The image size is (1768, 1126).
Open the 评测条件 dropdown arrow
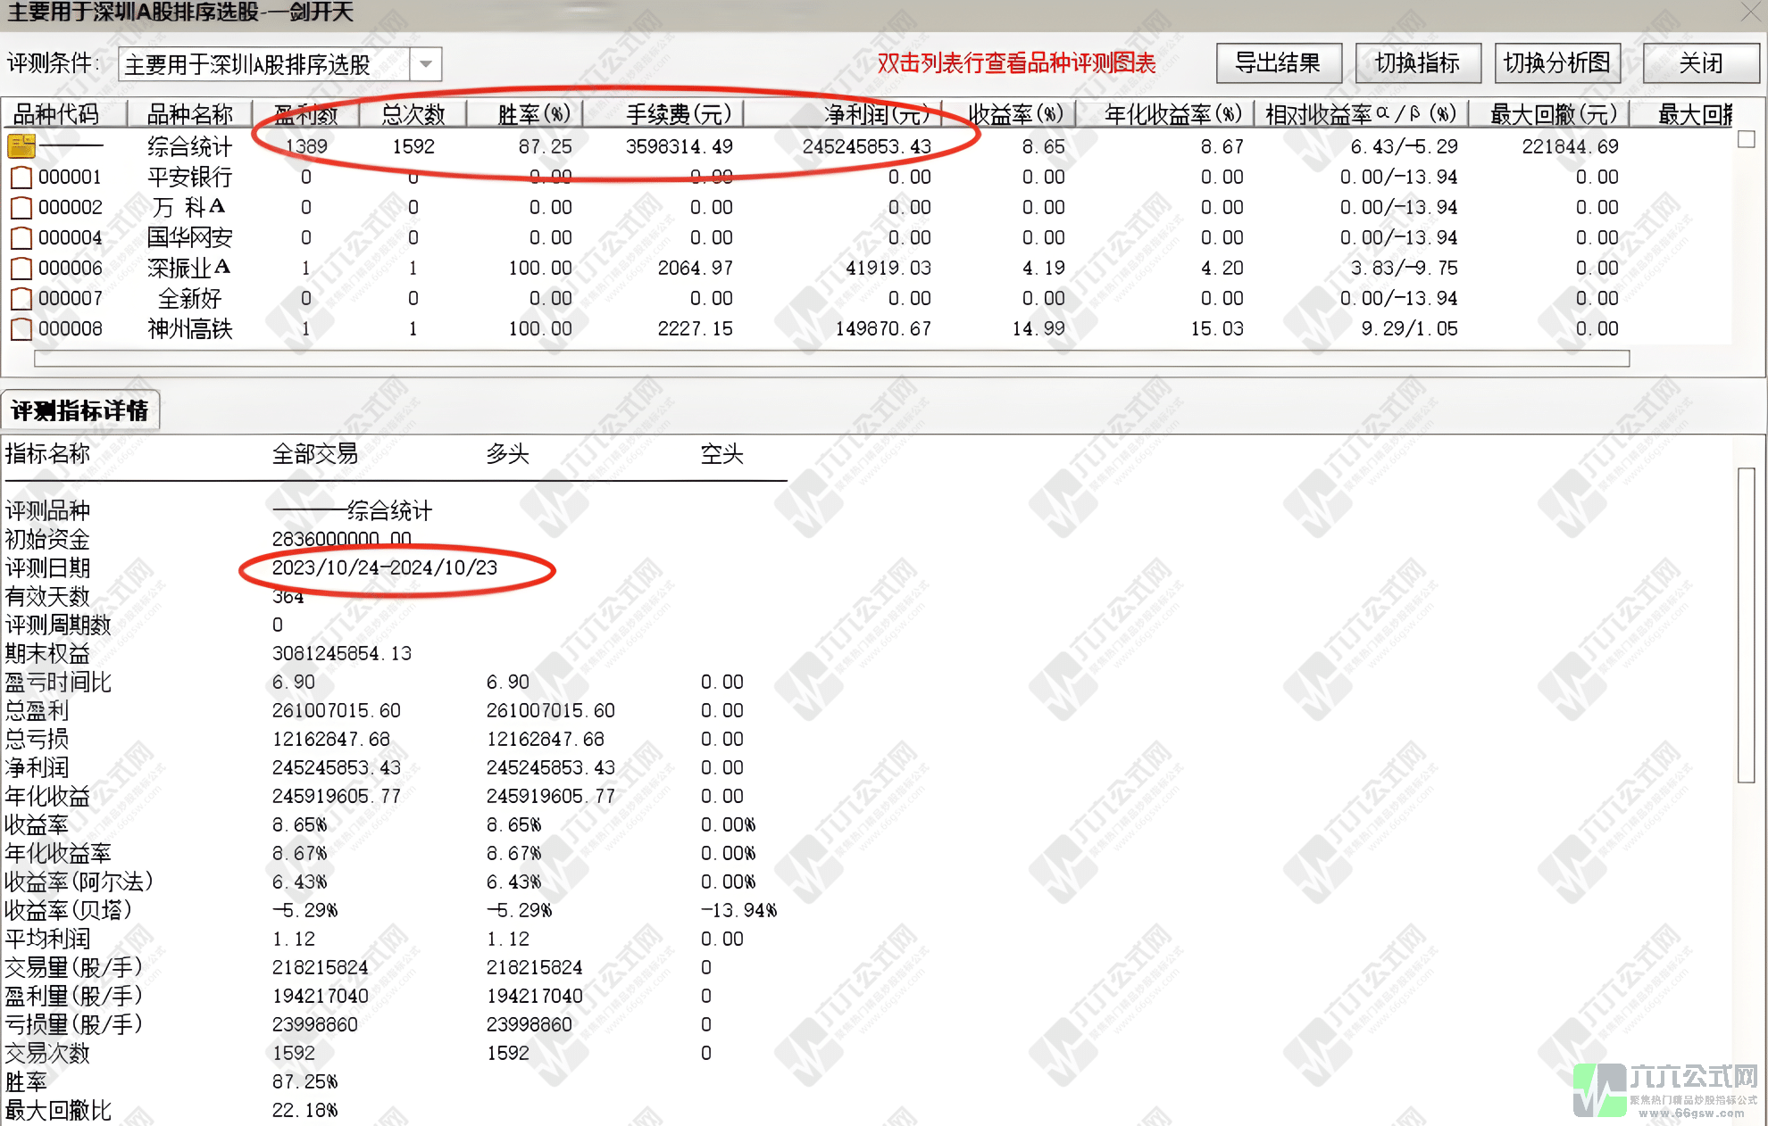tap(426, 64)
